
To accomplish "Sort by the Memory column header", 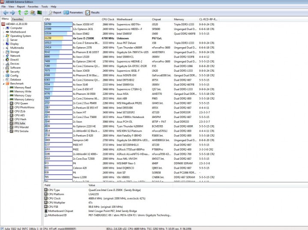I will 185,19.
